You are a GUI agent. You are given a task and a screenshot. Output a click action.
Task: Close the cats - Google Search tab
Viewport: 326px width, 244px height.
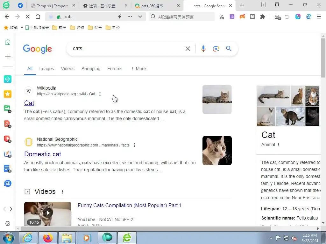pyautogui.click(x=230, y=6)
